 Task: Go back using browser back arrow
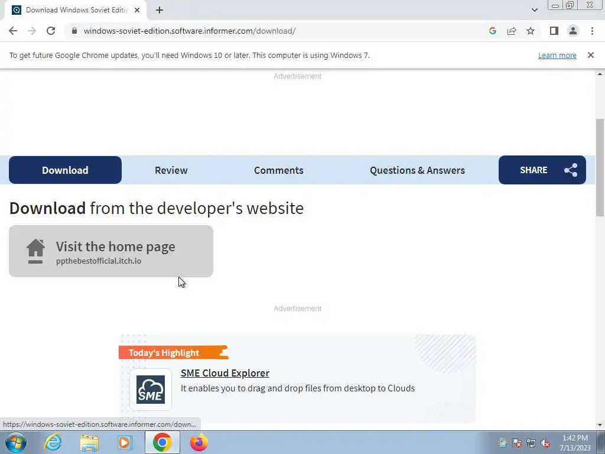pos(13,31)
